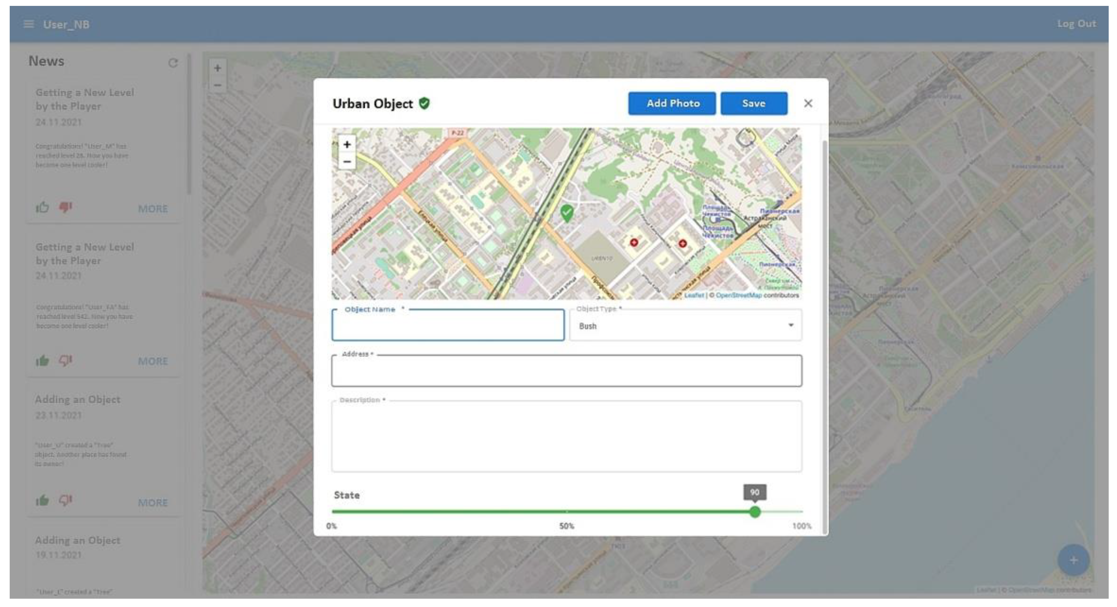Click the State slider handle at 90

click(755, 512)
